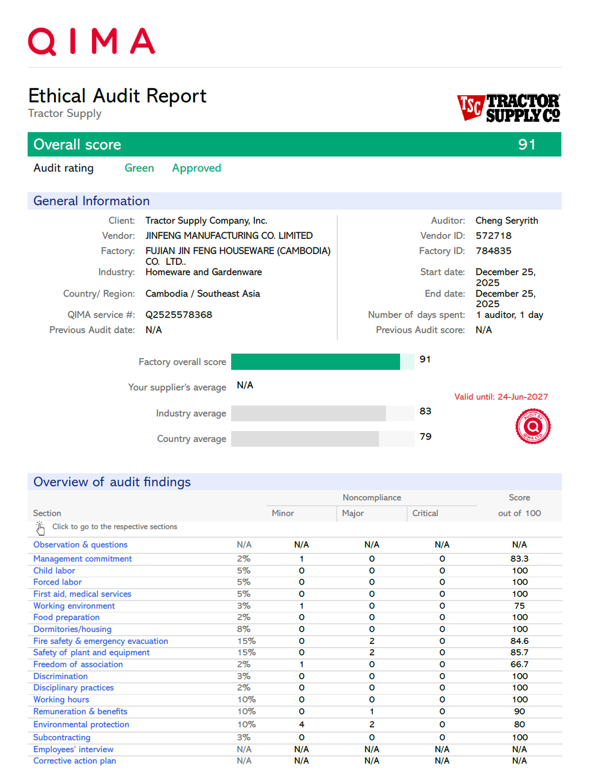Viewport: 589px width, 783px height.
Task: Click 'Valid until: 24-Jun-2027' text
Action: [501, 397]
